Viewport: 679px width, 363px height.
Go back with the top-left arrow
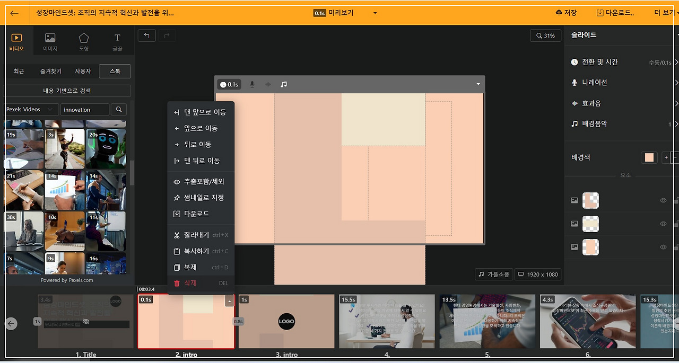point(14,13)
